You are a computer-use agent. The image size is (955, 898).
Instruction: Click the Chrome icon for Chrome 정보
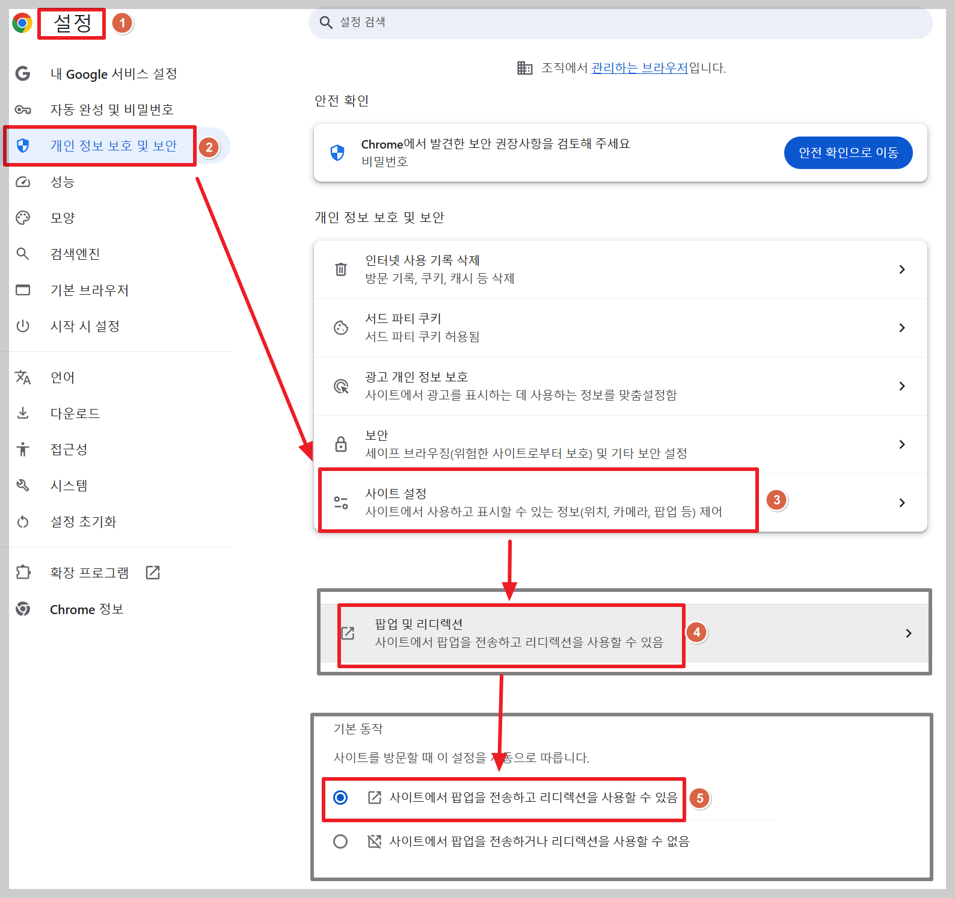(x=23, y=609)
